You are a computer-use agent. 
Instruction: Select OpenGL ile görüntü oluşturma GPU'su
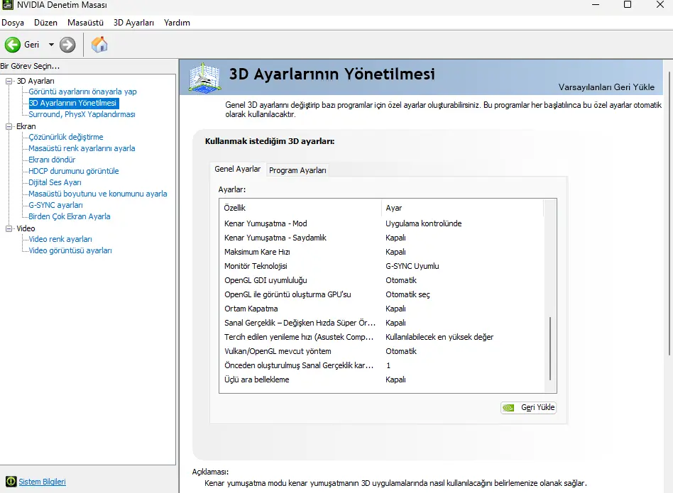click(382, 294)
